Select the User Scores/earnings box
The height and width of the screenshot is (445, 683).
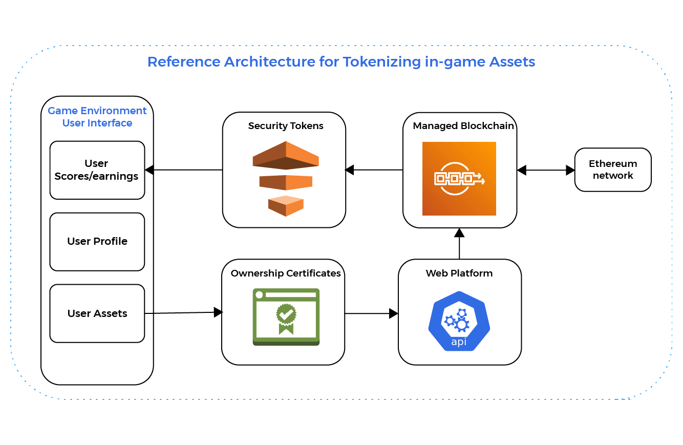pyautogui.click(x=97, y=170)
